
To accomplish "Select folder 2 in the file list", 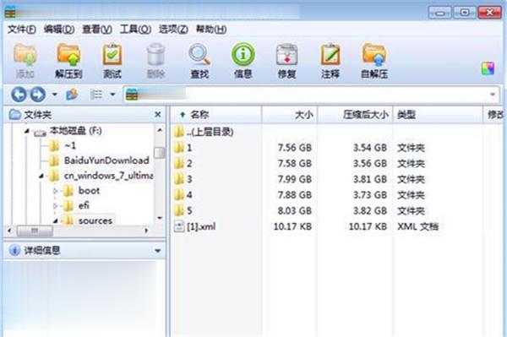I will [189, 164].
